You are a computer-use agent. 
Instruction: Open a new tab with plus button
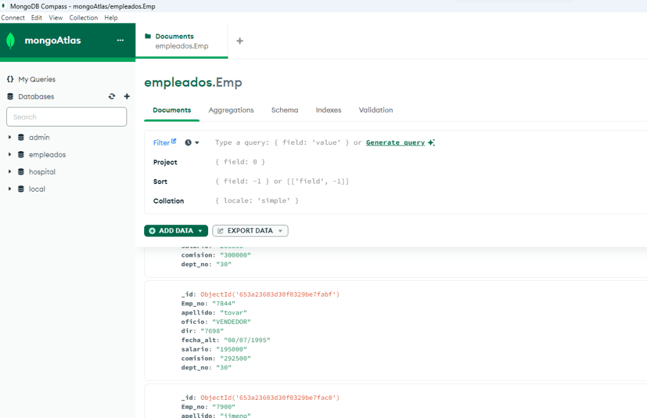(240, 41)
